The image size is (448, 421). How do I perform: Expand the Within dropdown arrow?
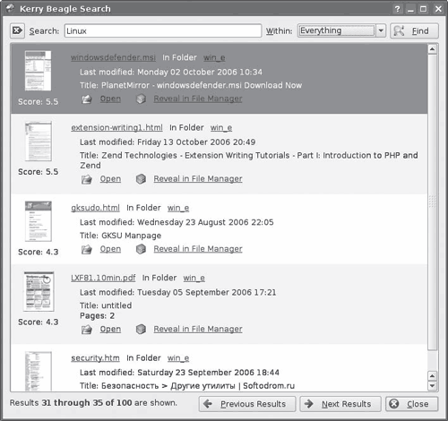point(381,30)
